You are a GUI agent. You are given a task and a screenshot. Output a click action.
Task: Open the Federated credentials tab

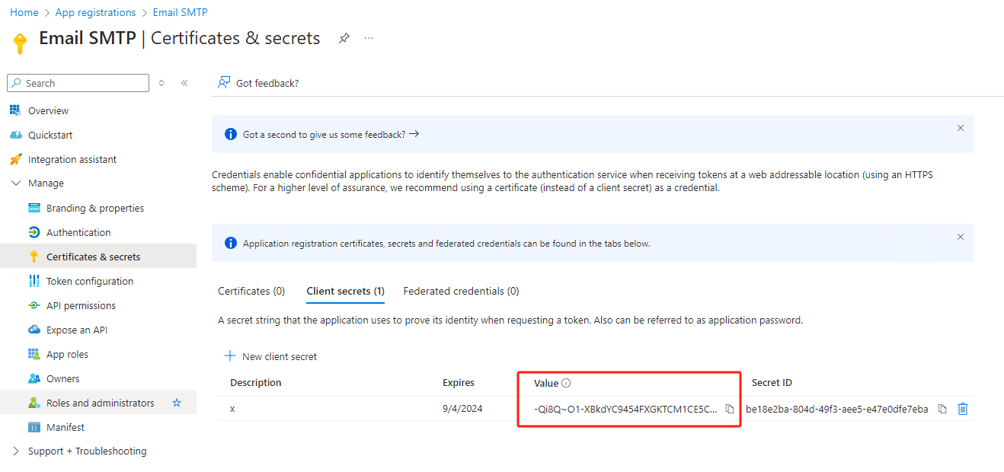click(x=461, y=291)
